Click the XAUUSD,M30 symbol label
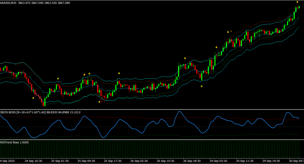The image size is (304, 164). pyautogui.click(x=8, y=3)
